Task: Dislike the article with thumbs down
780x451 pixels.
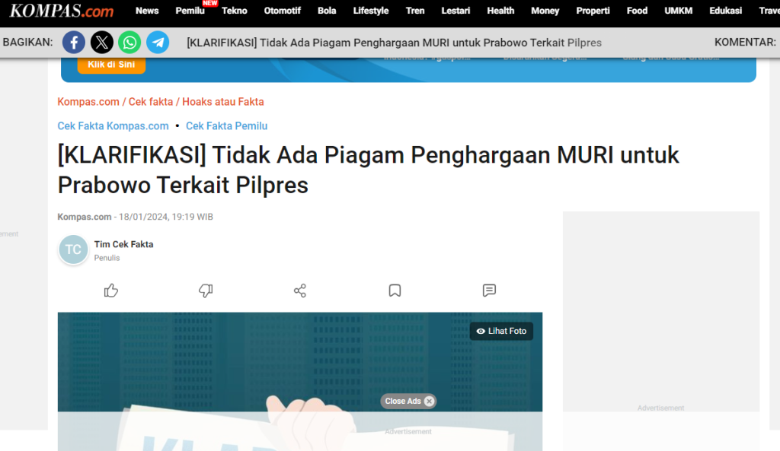Action: (206, 291)
